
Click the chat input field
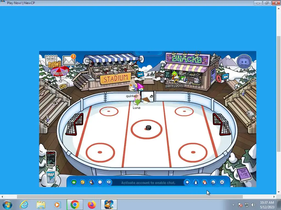(148, 182)
